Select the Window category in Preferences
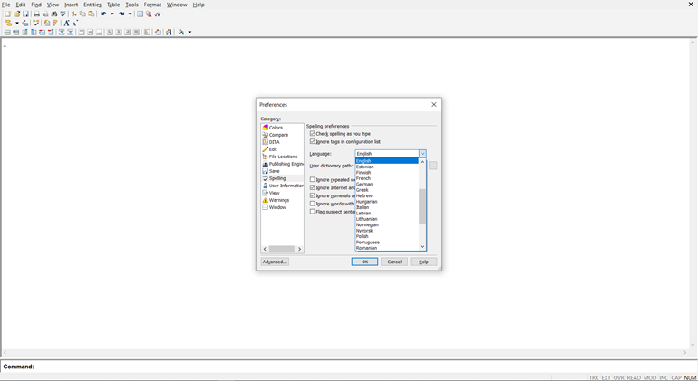 (277, 207)
